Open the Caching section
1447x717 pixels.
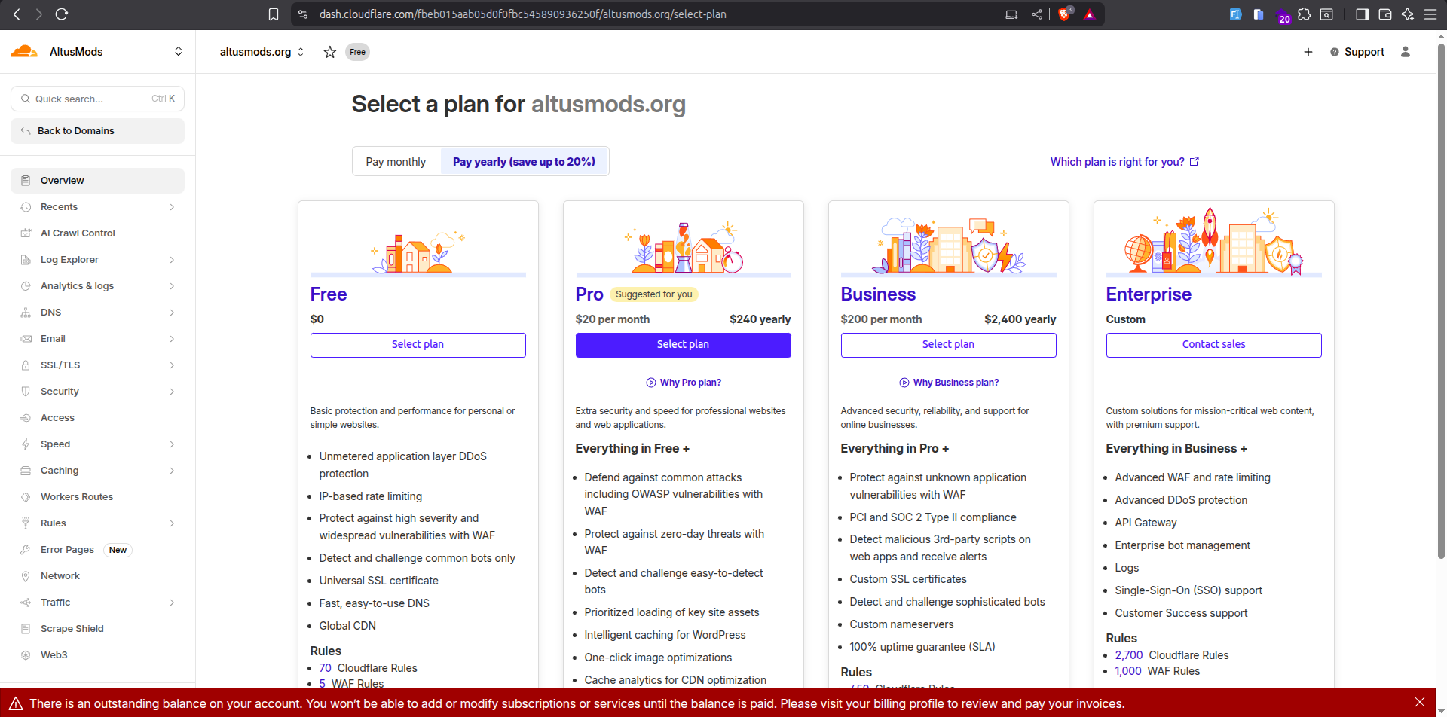(x=60, y=470)
